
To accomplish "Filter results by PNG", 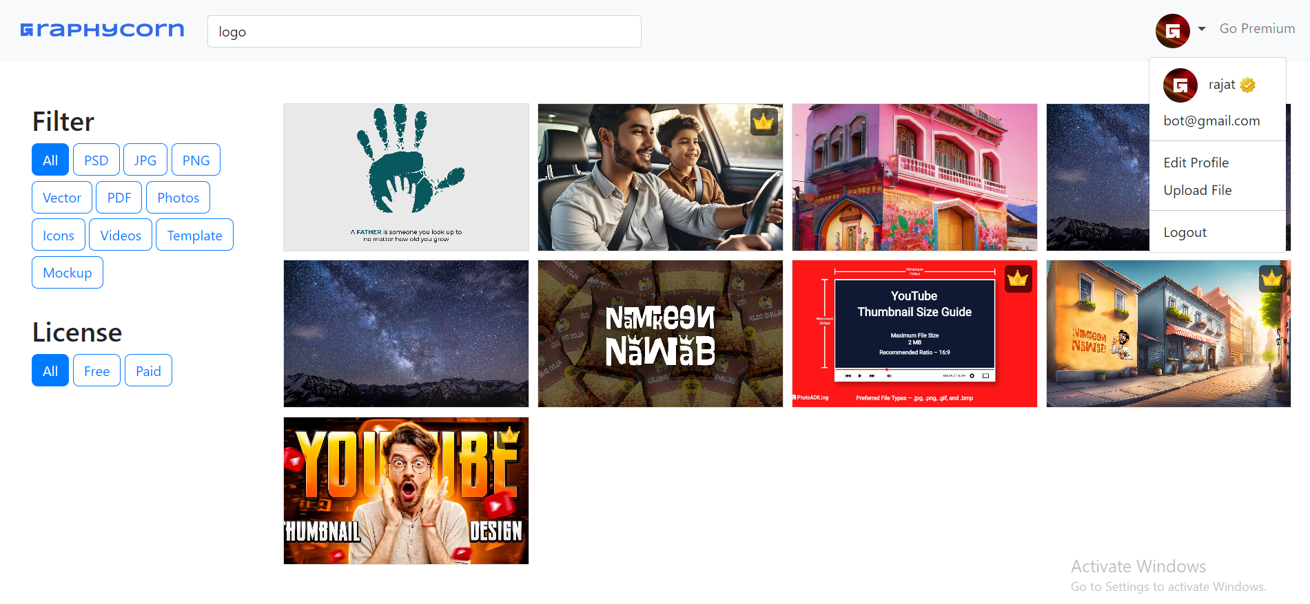I will pos(196,160).
